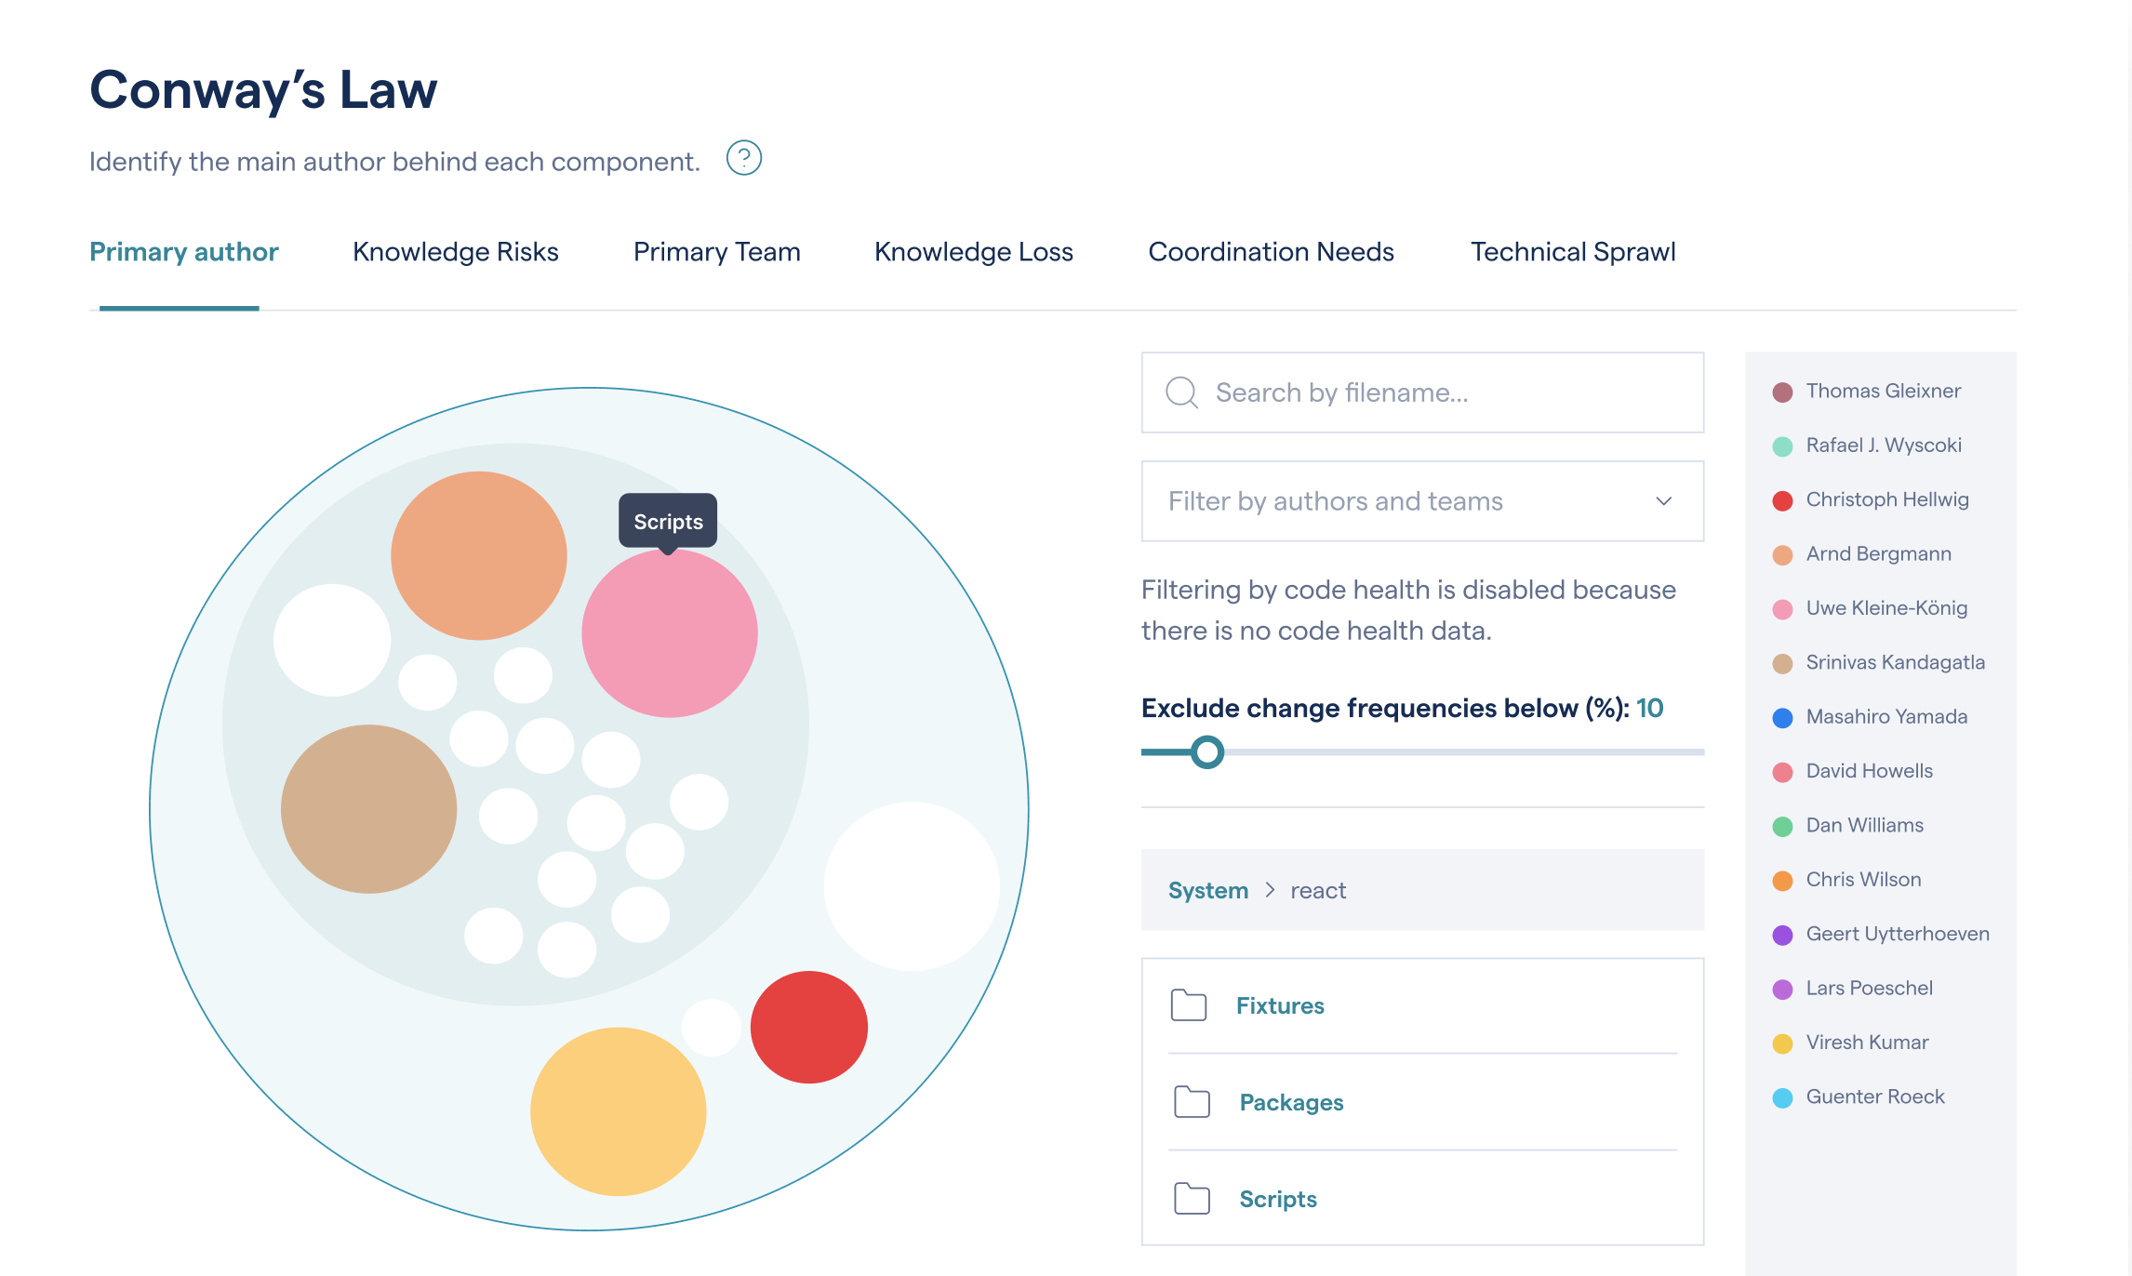Click the red circle in the visualization
Image resolution: width=2132 pixels, height=1276 pixels.
808,1026
